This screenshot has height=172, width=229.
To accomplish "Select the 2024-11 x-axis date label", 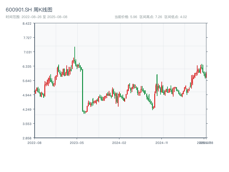I will point(161,142).
